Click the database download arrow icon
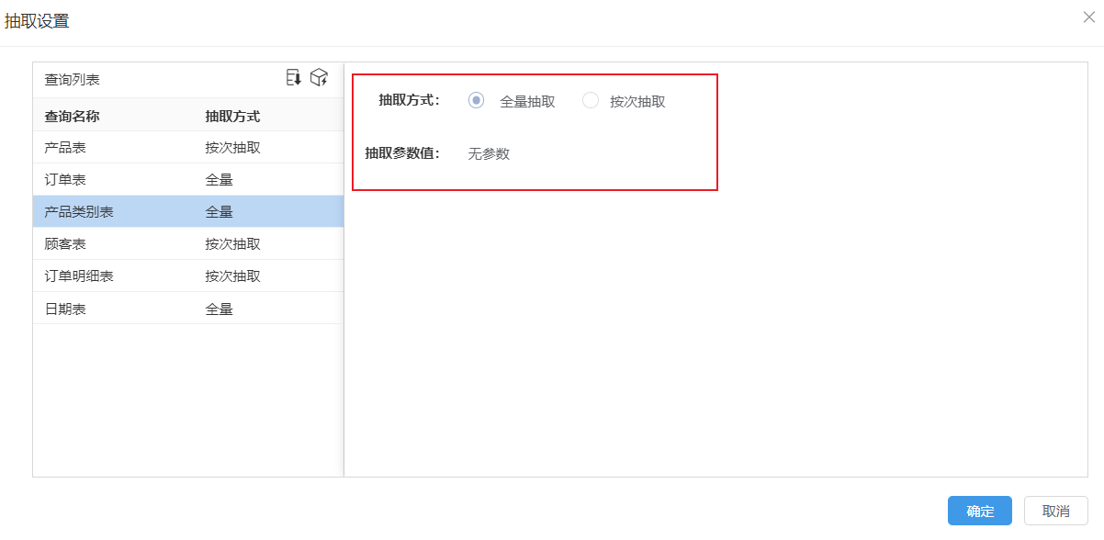The image size is (1104, 540). [294, 78]
